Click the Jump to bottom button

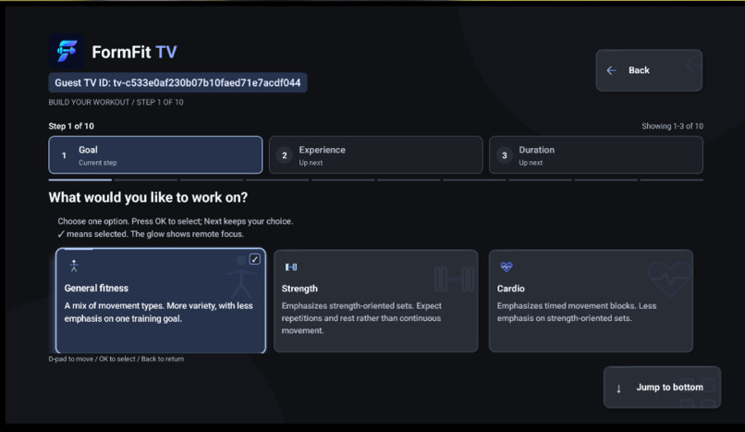pyautogui.click(x=662, y=388)
